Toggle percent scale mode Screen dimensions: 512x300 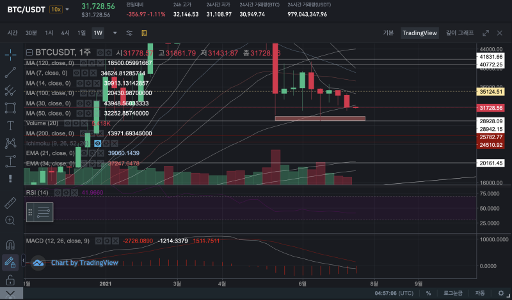point(428,293)
